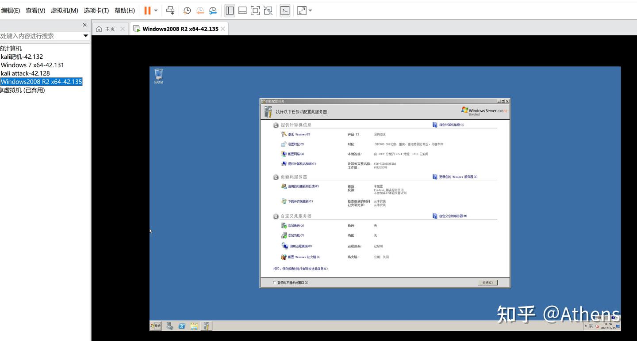Click Initial Configuration Tasks taskbar button

click(207, 326)
